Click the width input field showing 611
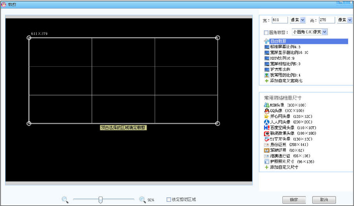Viewport: 354px width, 206px height. pyautogui.click(x=280, y=20)
